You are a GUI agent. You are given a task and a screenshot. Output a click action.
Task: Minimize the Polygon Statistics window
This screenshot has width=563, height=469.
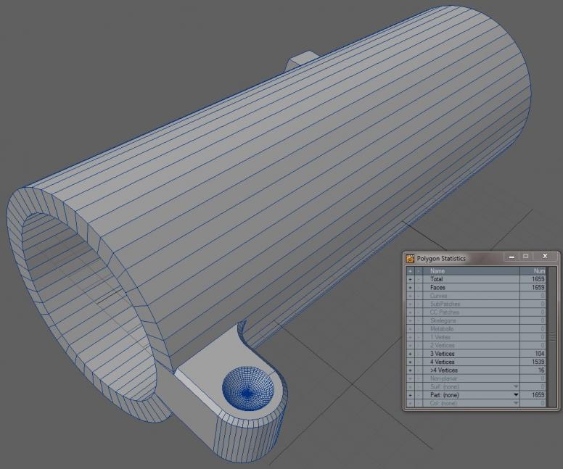click(512, 257)
